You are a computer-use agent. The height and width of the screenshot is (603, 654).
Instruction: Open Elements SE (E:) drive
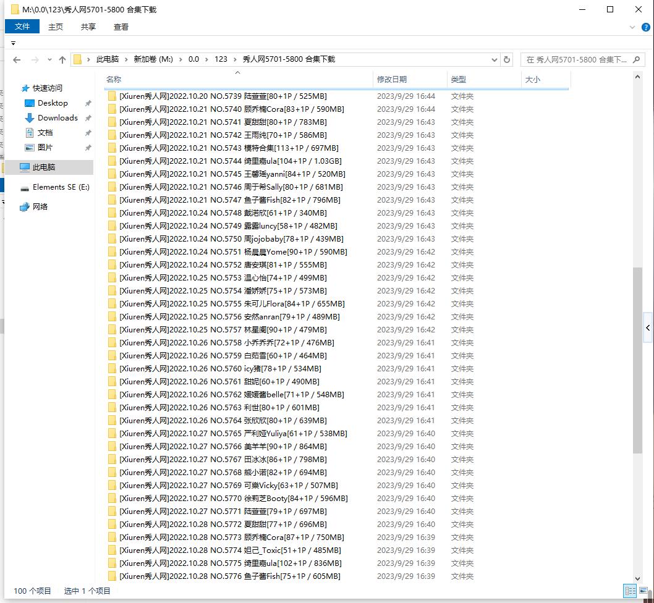(x=61, y=187)
